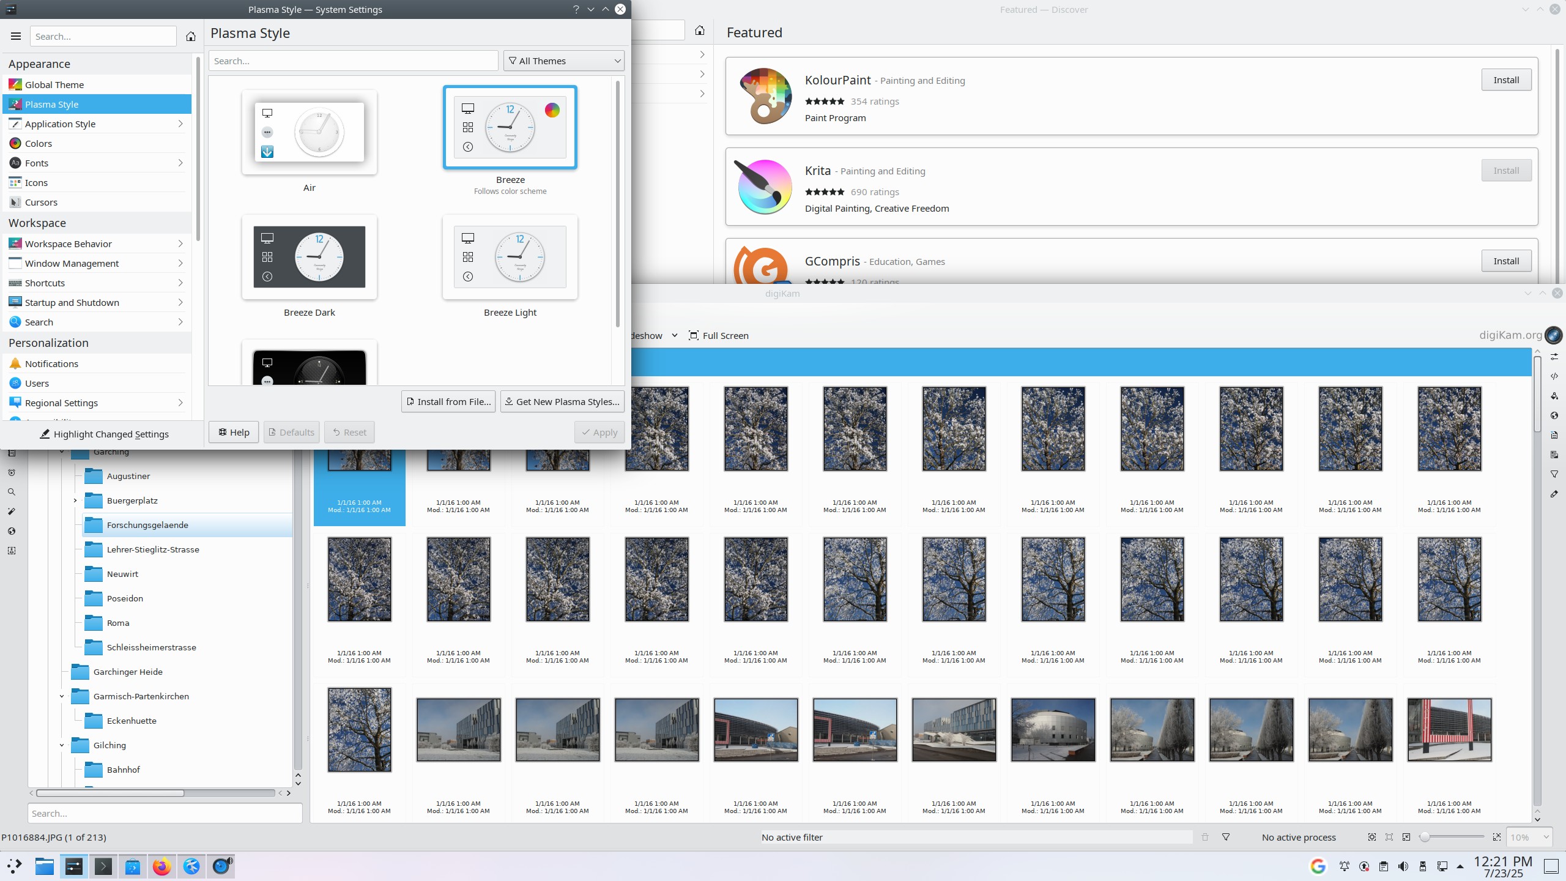Open digiKam geolocation globe icon right sidebar
This screenshot has width=1566, height=881.
point(1554,415)
